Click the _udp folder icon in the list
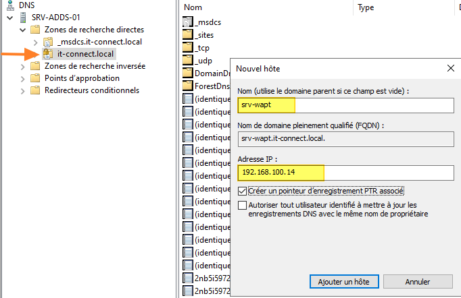Screen dimensions: 461x298 pos(187,61)
